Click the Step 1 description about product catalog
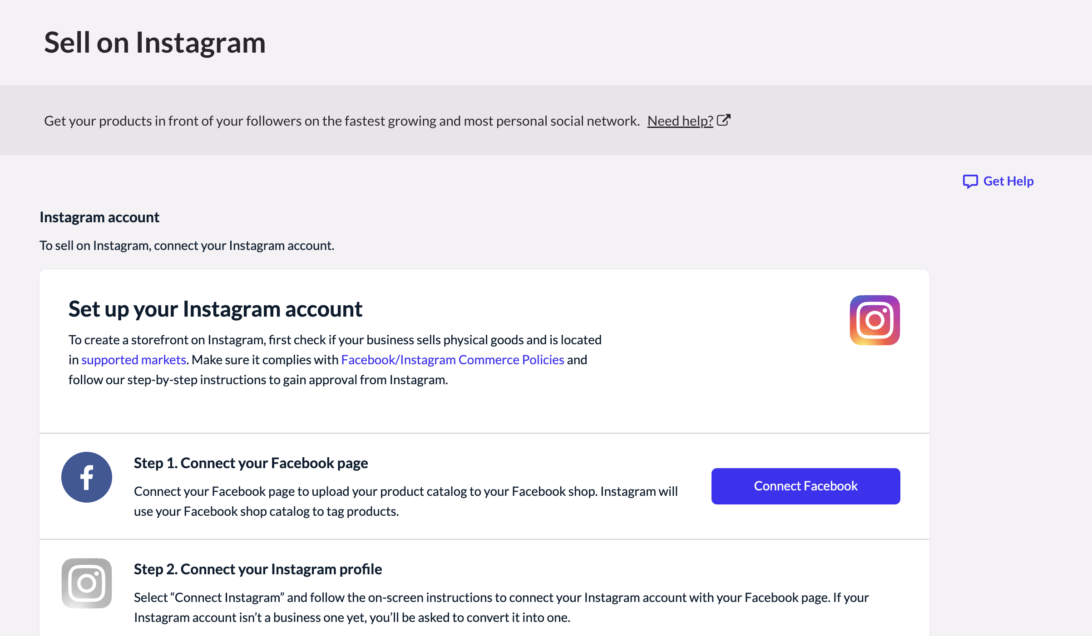Image resolution: width=1092 pixels, height=636 pixels. pos(405,501)
